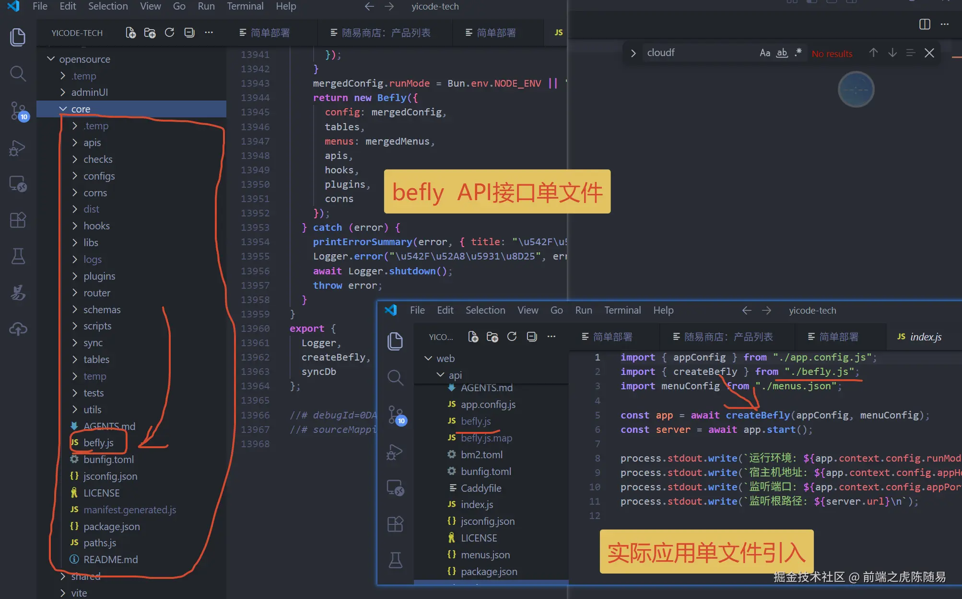Viewport: 962px width, 599px height.
Task: Refresh explorer in the inset VS Code window
Action: point(512,337)
